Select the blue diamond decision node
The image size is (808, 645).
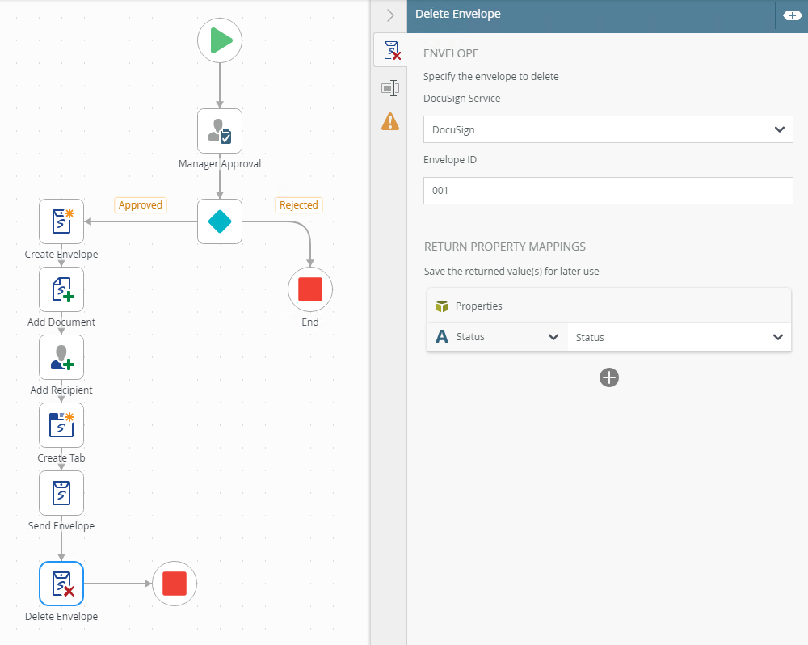tap(220, 221)
